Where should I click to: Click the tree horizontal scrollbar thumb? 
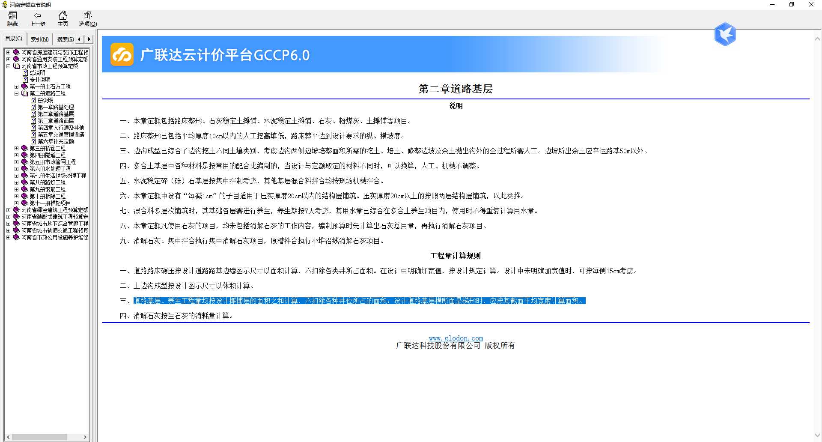39,437
